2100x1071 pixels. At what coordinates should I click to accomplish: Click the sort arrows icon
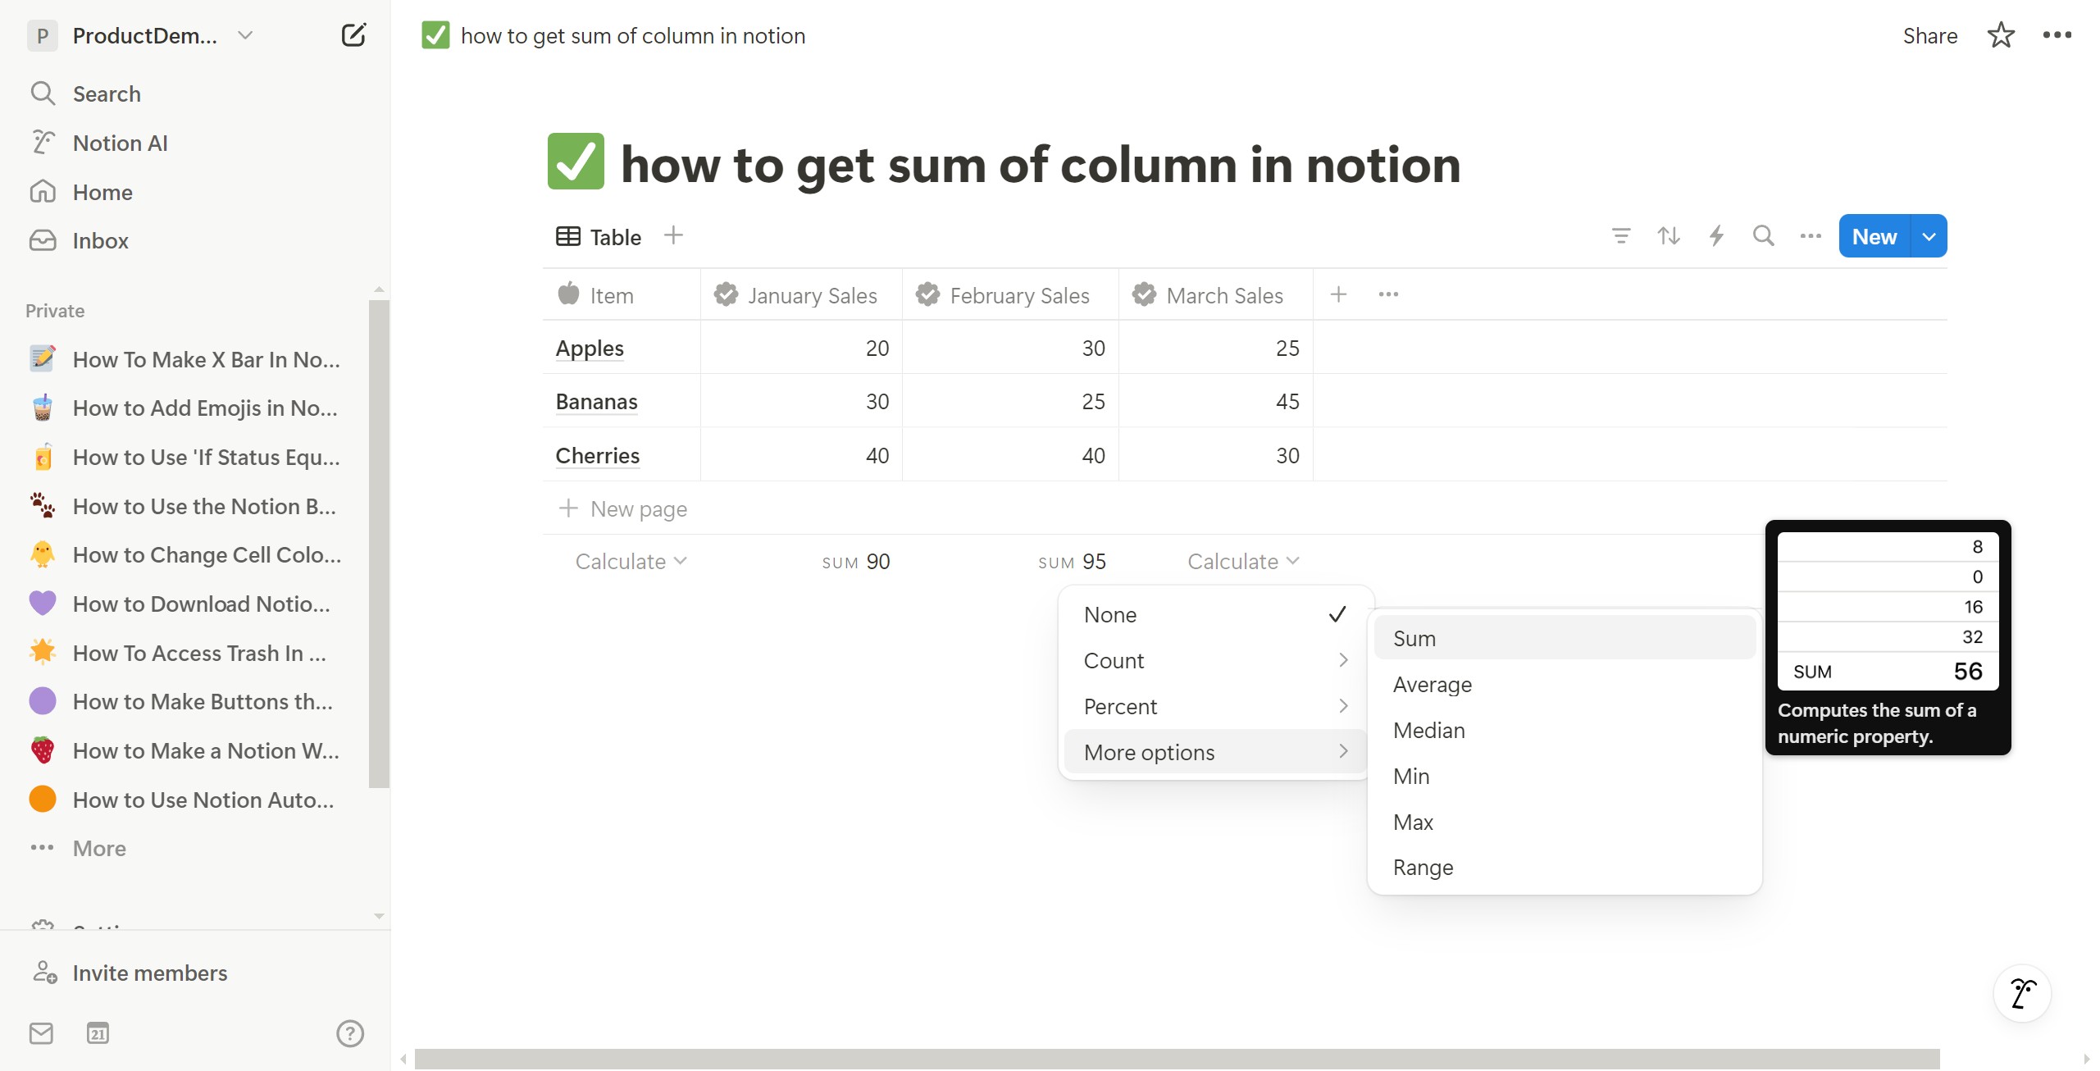pos(1668,236)
